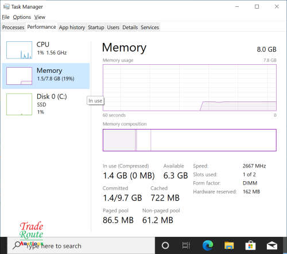Go to the Startup tab

pyautogui.click(x=96, y=28)
